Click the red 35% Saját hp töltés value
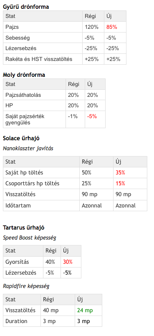Screen dimensions: 154x336 pos(120,173)
